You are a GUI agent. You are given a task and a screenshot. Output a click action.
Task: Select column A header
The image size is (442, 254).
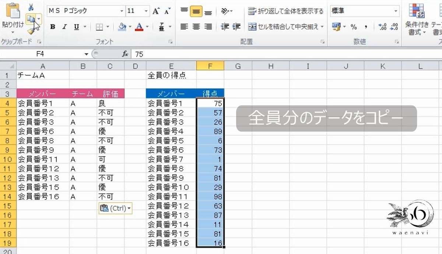click(43, 66)
